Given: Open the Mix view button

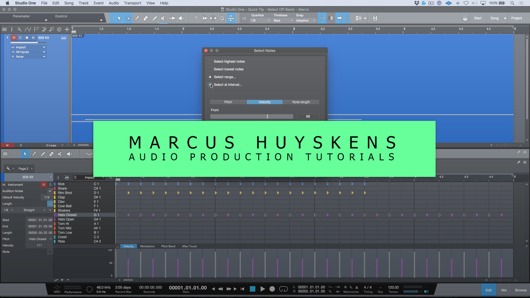Looking at the screenshot, I should point(504,290).
